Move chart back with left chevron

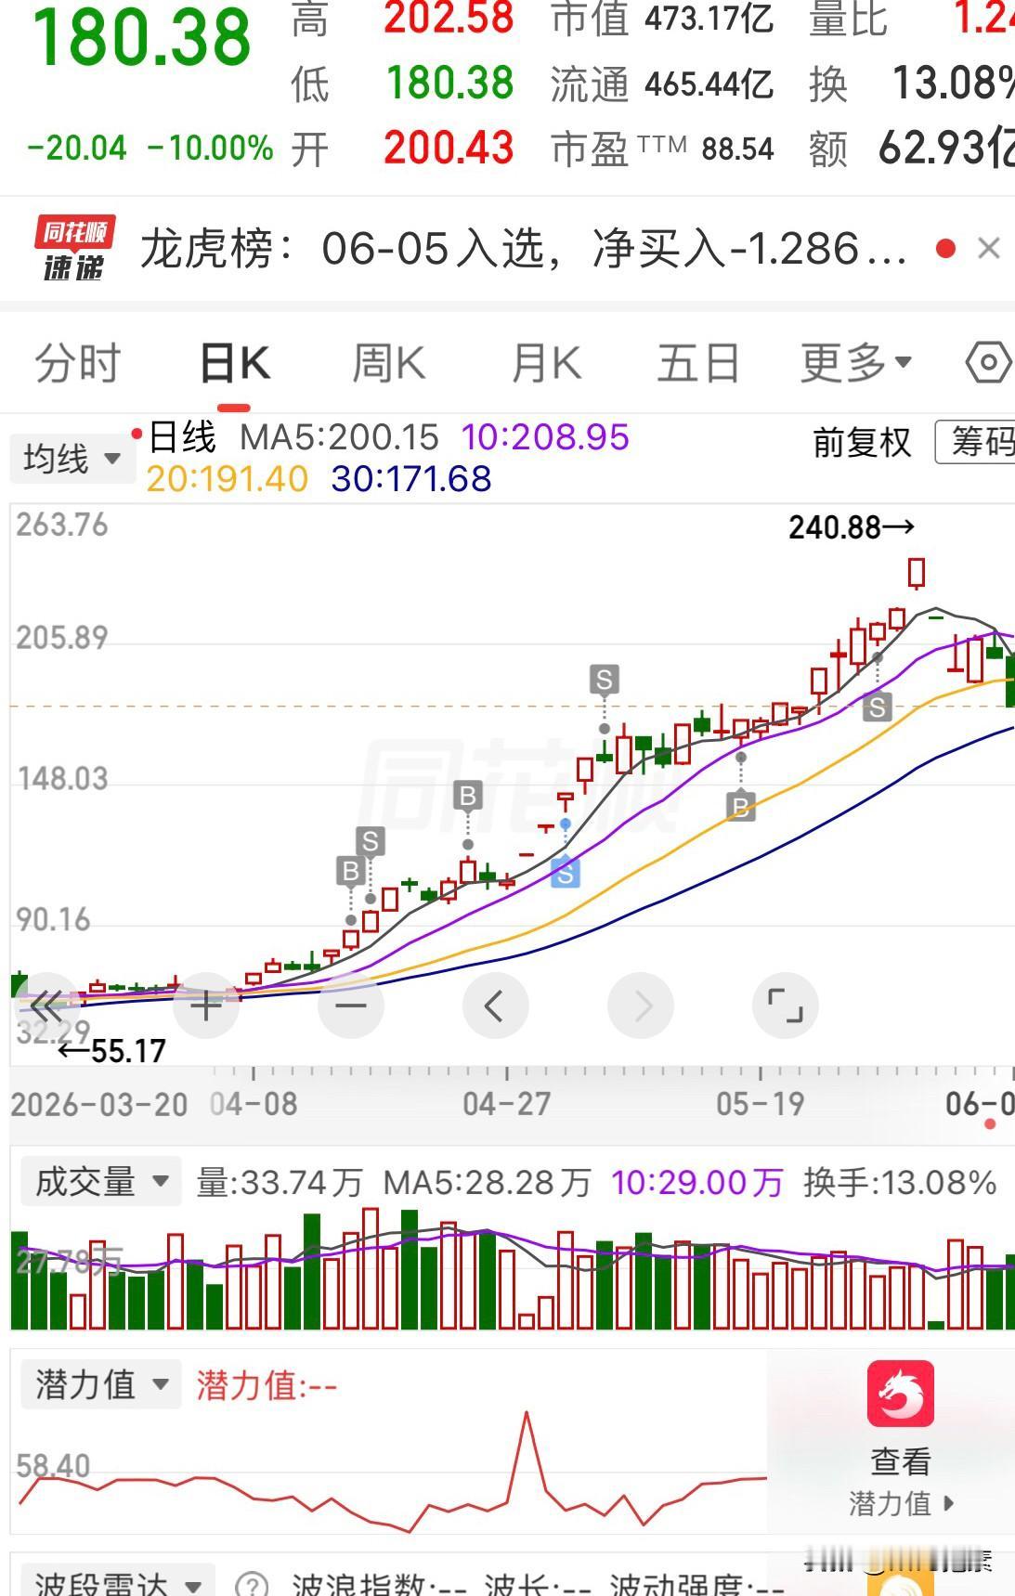click(495, 1005)
